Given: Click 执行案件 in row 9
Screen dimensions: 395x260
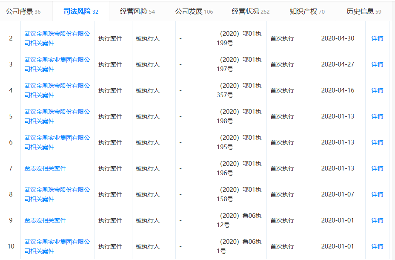Looking at the screenshot, I should 110,220.
